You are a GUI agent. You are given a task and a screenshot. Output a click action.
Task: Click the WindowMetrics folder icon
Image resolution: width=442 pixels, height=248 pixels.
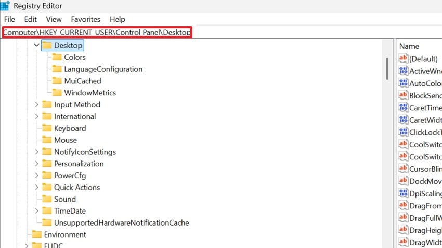pyautogui.click(x=57, y=93)
